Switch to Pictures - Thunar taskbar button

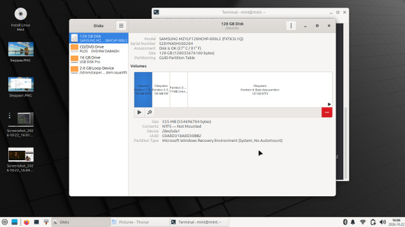(x=140, y=222)
